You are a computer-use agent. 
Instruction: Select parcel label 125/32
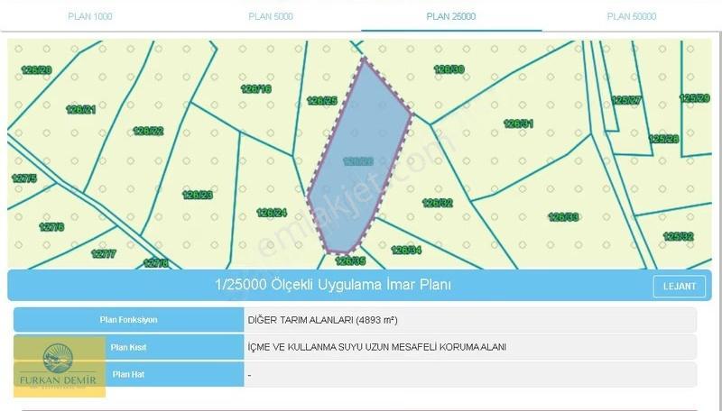[x=679, y=237]
